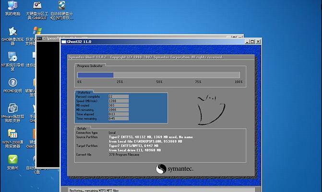Screen dimensions: 322x192
Task: Click the 'from Local file' source line
Action: click(145, 142)
